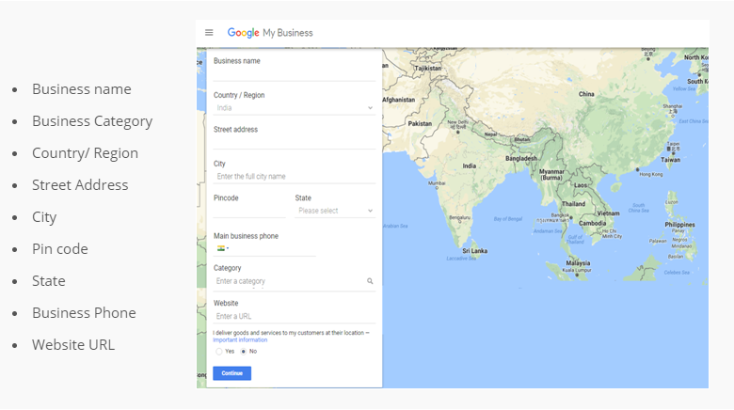Viewport: 734px width, 410px height.
Task: Focus the 'Enter a category' field
Action: click(x=287, y=281)
